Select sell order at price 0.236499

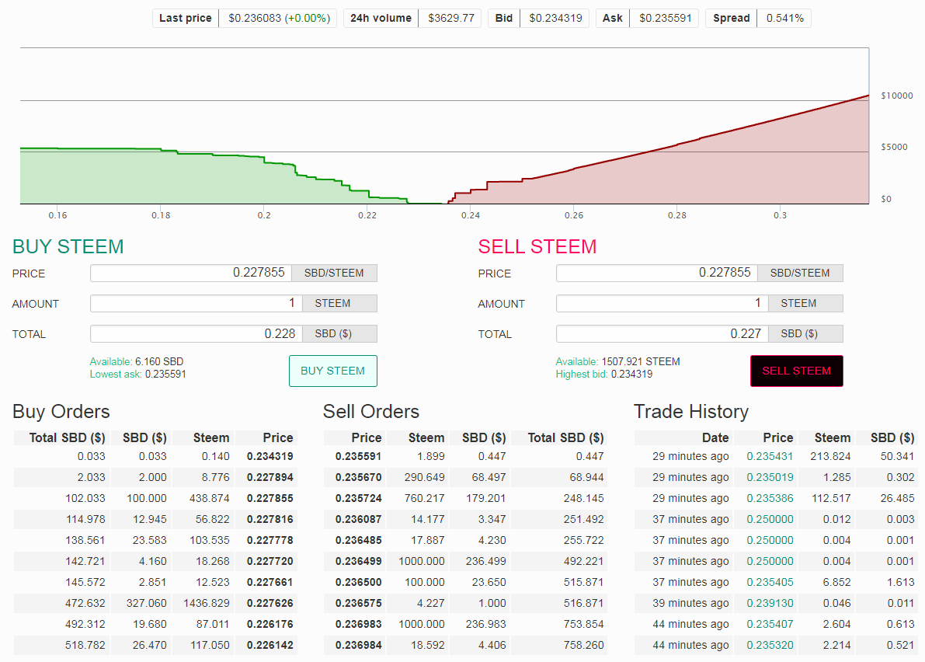(x=465, y=561)
